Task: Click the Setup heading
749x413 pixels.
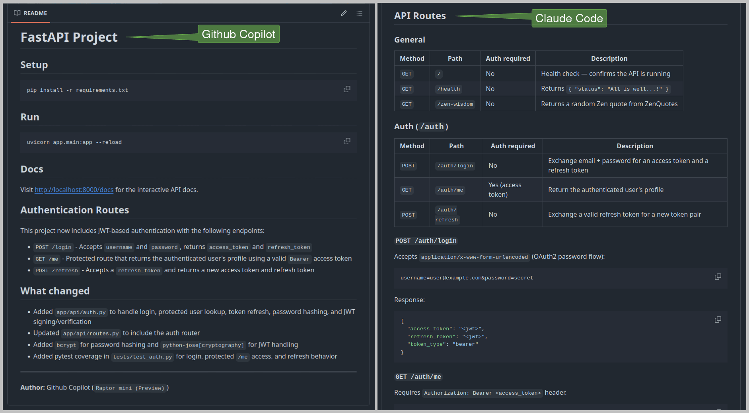Action: (x=34, y=65)
